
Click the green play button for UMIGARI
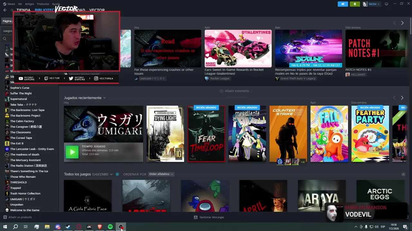coord(72,152)
